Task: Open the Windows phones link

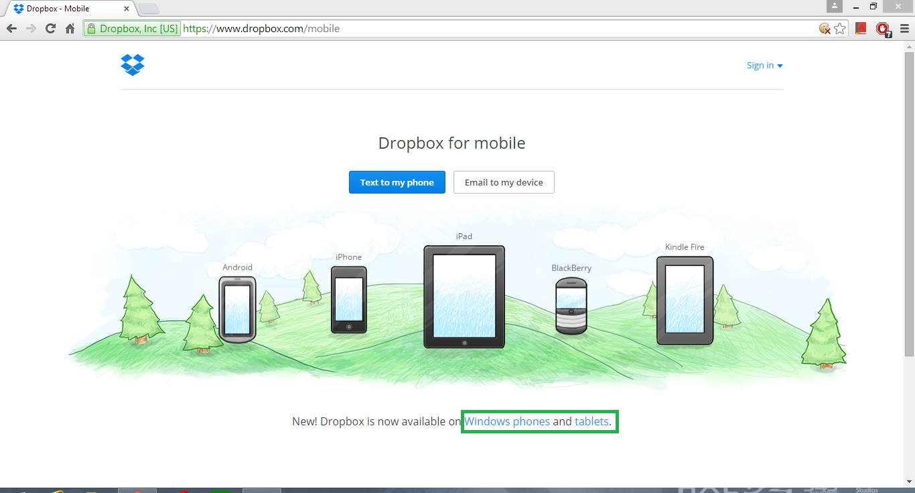Action: coord(507,422)
